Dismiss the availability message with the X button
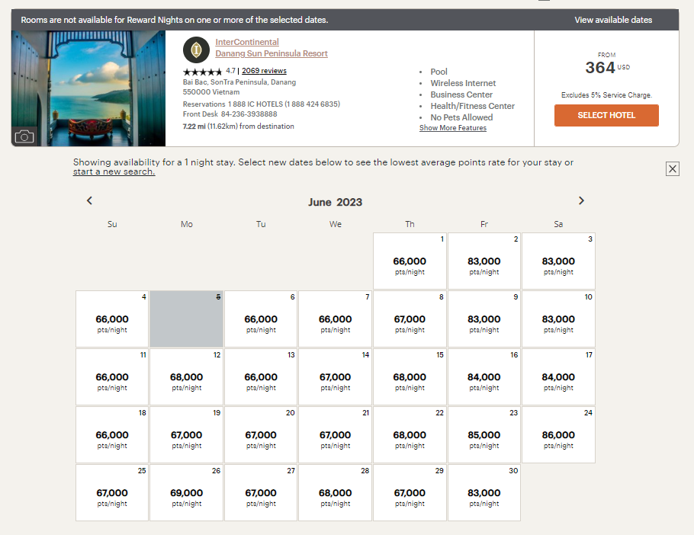The image size is (694, 535). point(672,168)
